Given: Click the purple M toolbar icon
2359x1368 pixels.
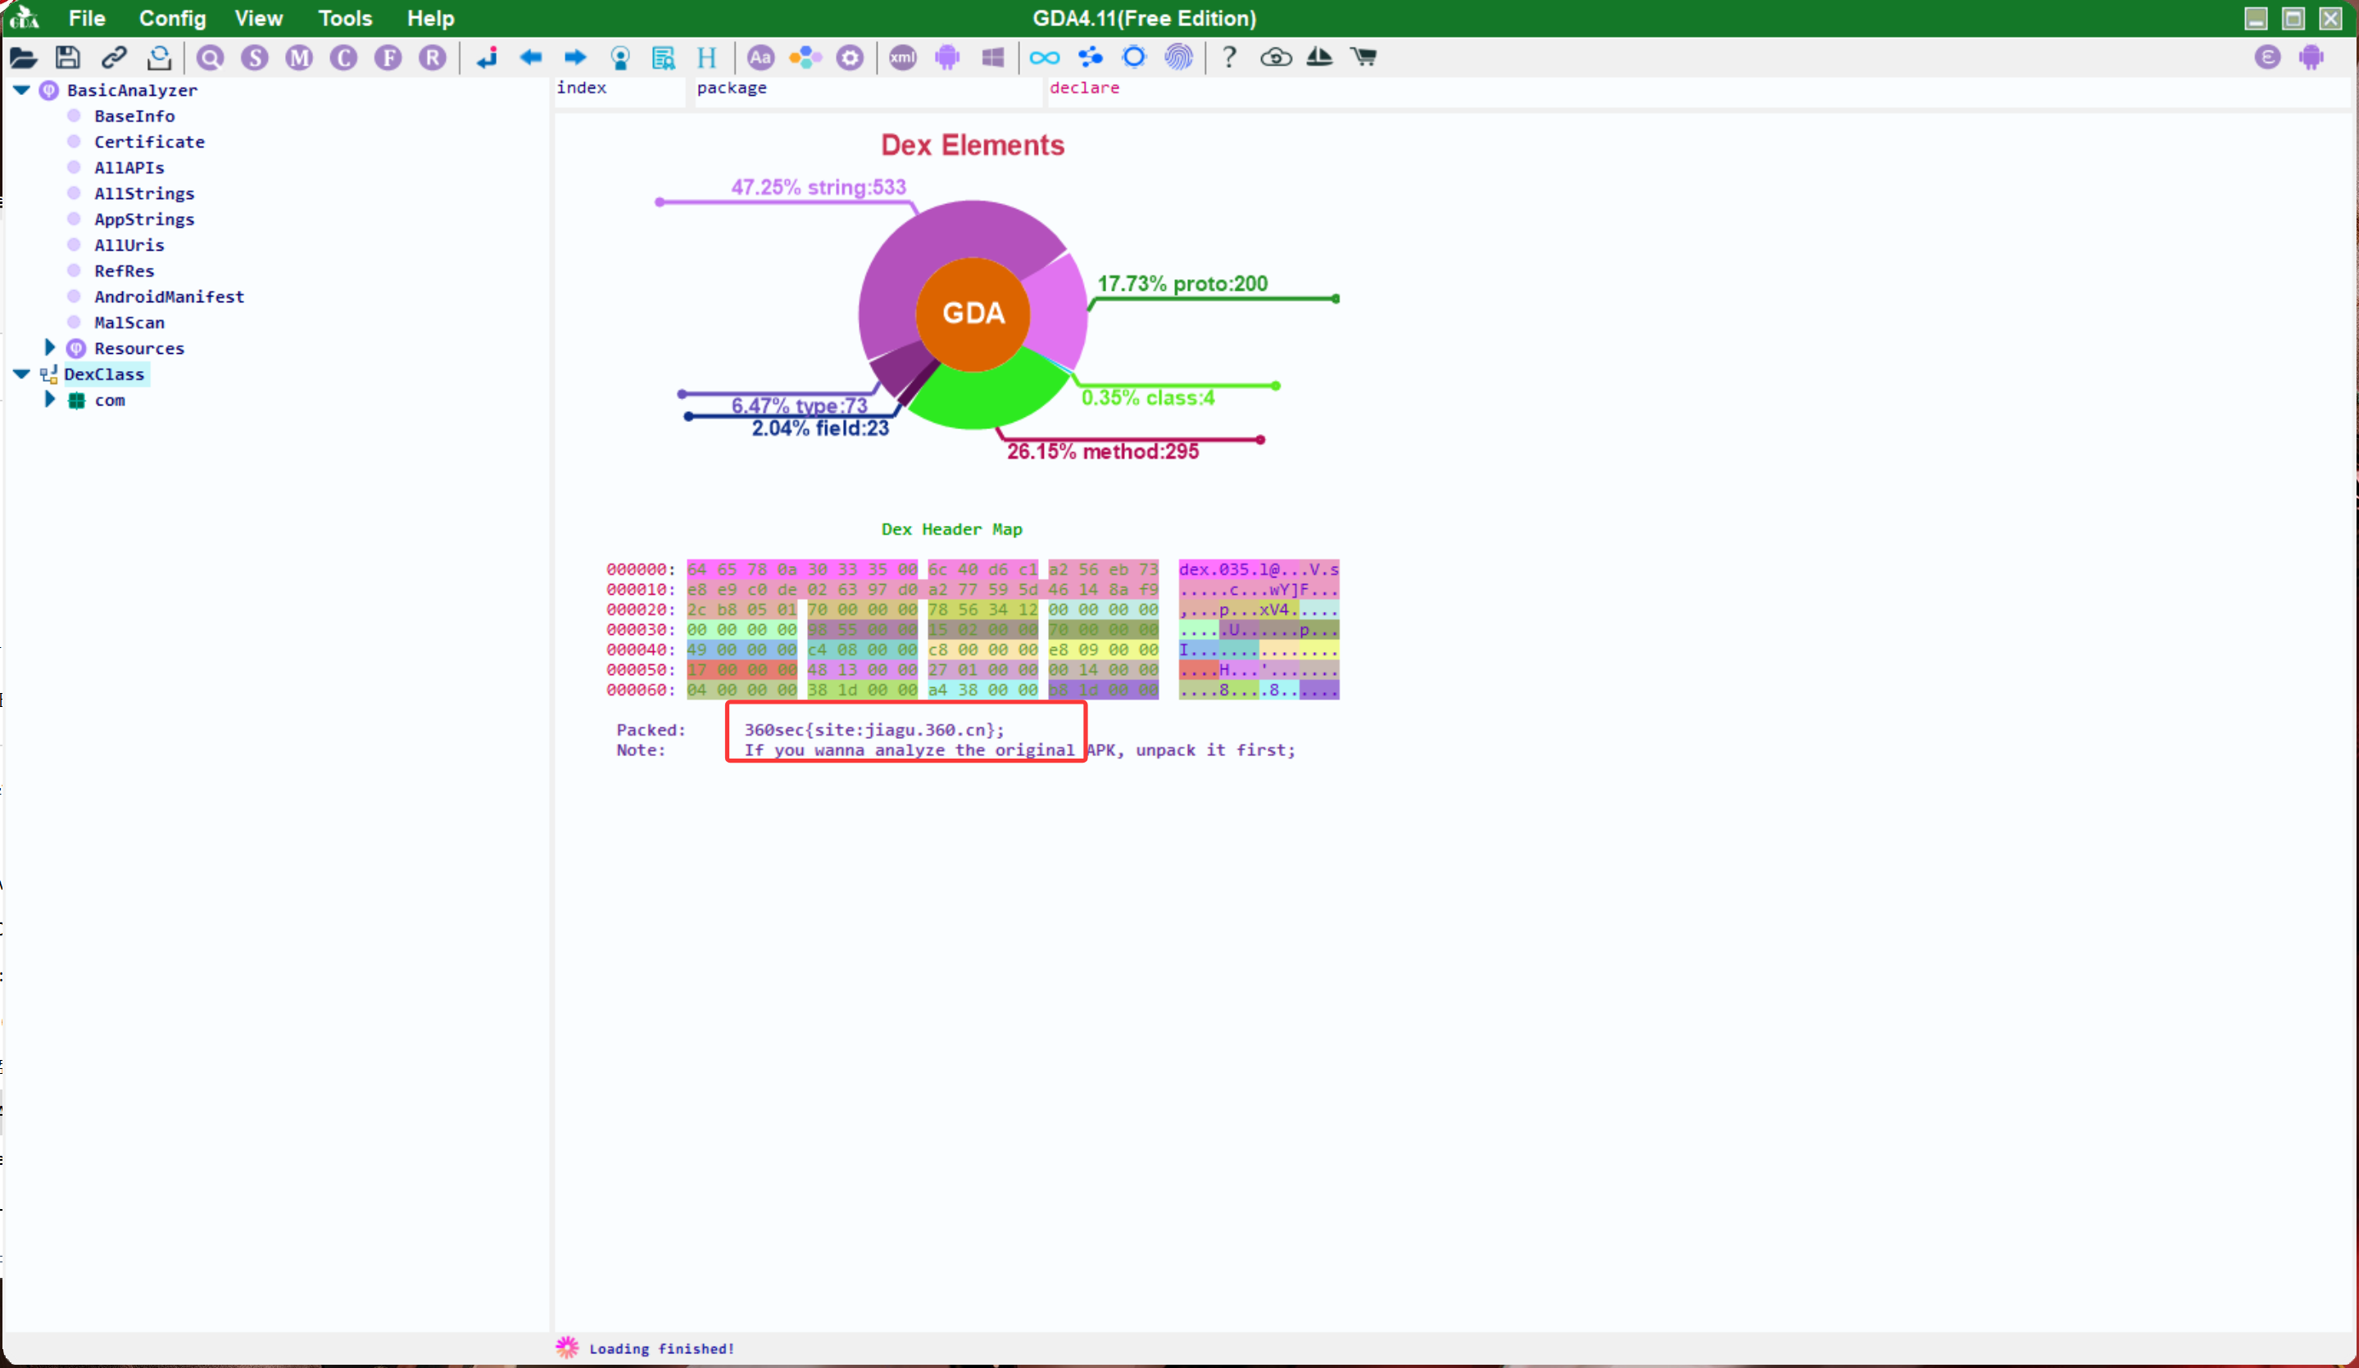Looking at the screenshot, I should tap(300, 58).
